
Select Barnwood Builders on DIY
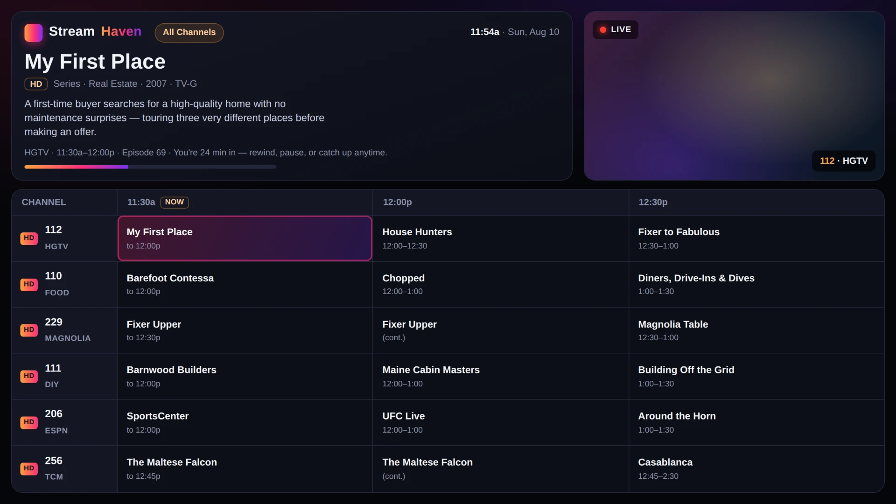(x=245, y=377)
